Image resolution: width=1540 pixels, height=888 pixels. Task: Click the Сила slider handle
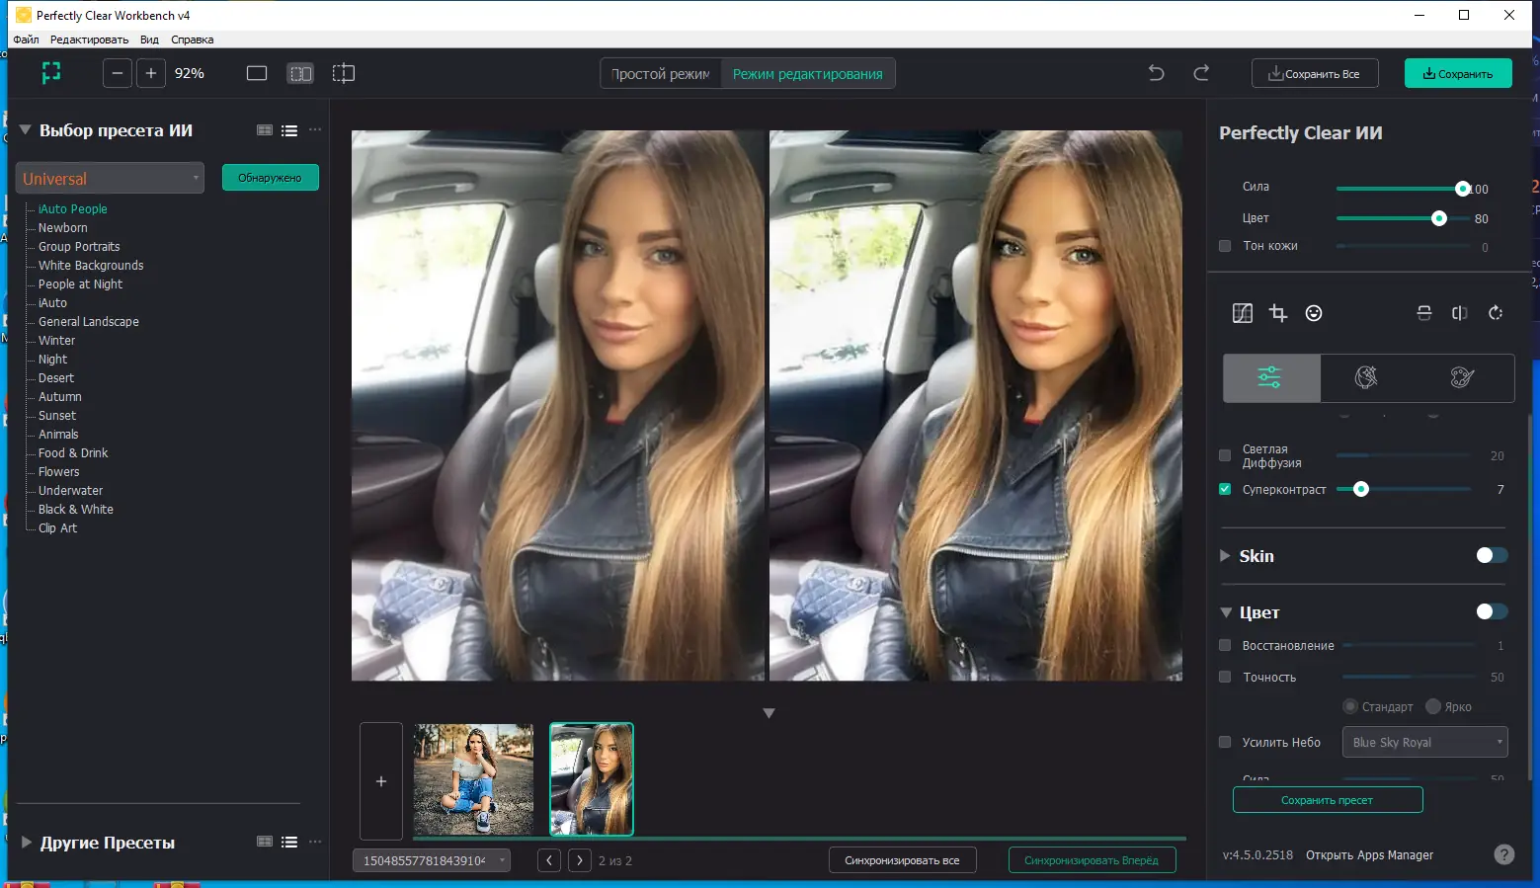(1463, 189)
